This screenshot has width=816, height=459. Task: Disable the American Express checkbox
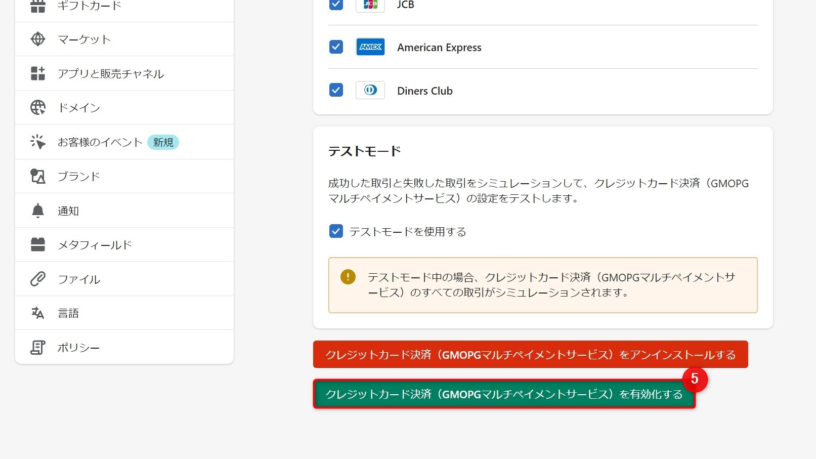pos(335,47)
